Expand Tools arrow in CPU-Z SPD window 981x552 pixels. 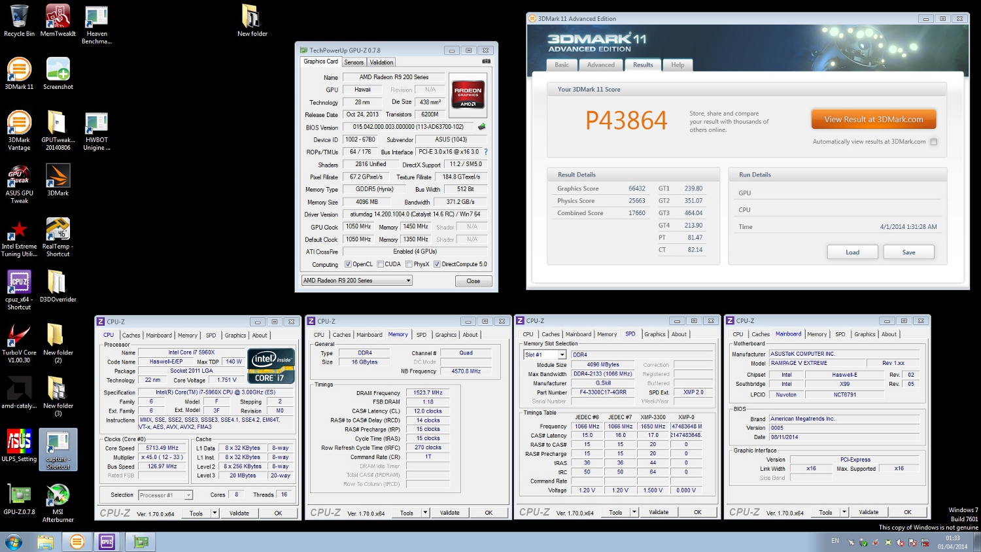[x=634, y=512]
